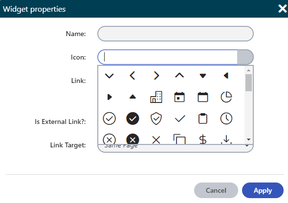Pick the filled caret-down triangle icon
The height and width of the screenshot is (203, 288).
point(203,76)
